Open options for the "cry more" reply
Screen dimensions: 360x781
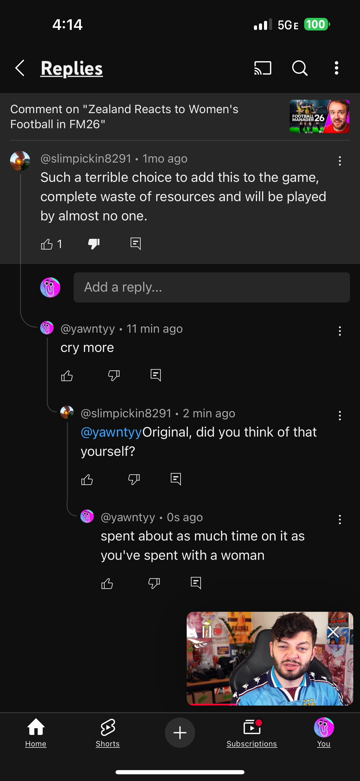(340, 331)
